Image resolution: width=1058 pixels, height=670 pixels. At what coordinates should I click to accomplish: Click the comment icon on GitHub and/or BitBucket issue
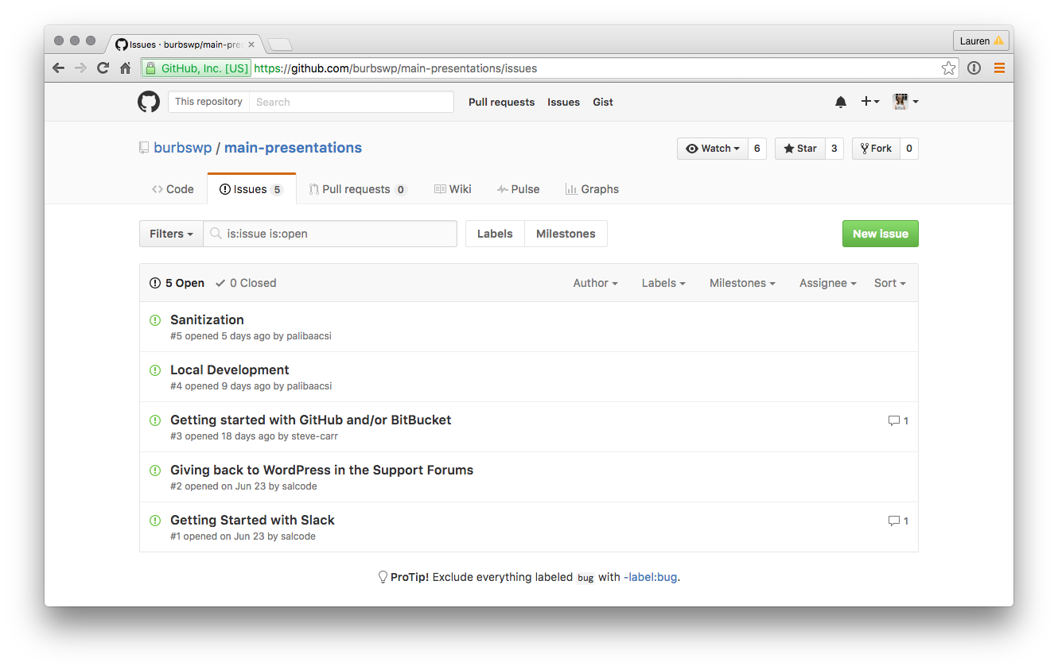pyautogui.click(x=894, y=420)
